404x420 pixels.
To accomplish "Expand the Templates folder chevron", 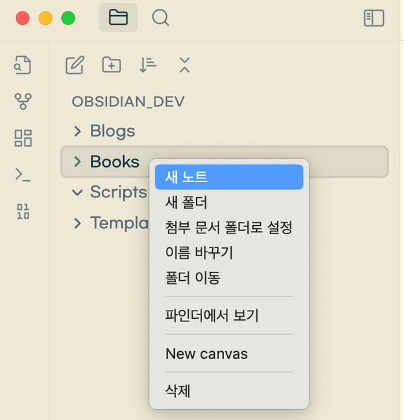I will [77, 223].
